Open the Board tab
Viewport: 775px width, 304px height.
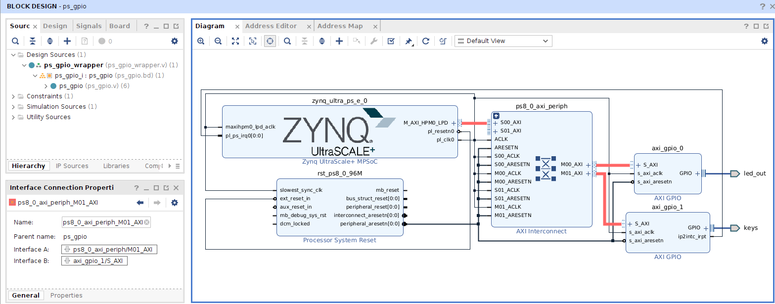pyautogui.click(x=120, y=26)
